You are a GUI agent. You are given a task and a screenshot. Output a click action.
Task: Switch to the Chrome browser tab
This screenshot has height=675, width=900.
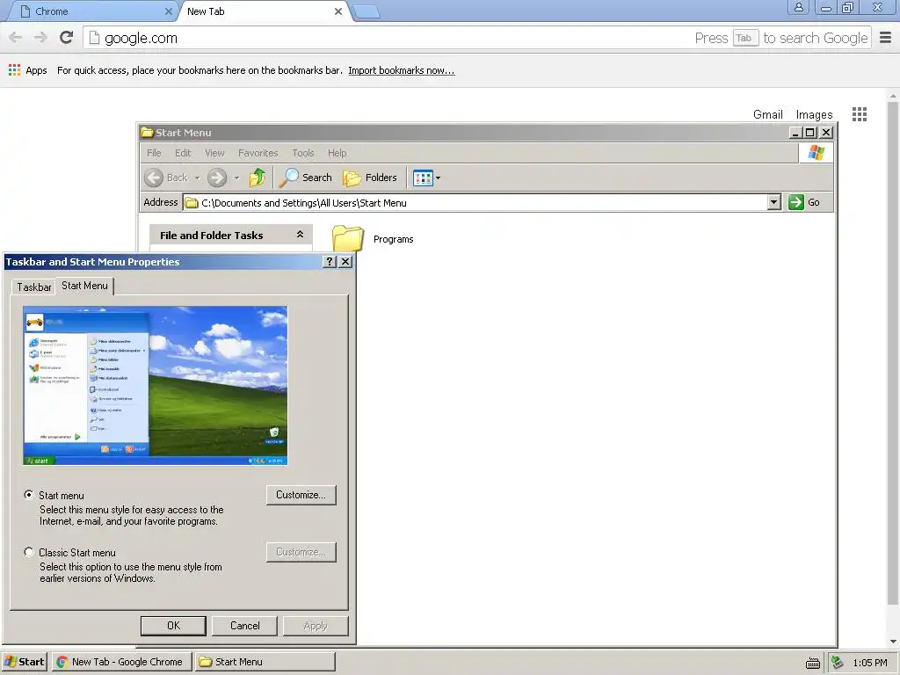[x=91, y=11]
